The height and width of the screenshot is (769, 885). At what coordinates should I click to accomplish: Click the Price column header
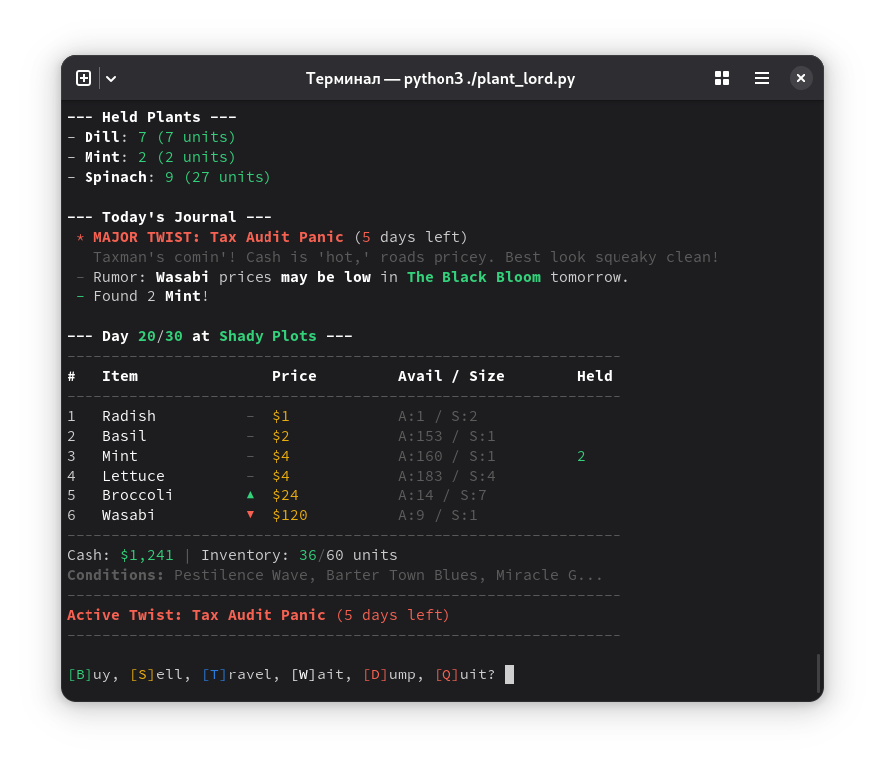294,376
